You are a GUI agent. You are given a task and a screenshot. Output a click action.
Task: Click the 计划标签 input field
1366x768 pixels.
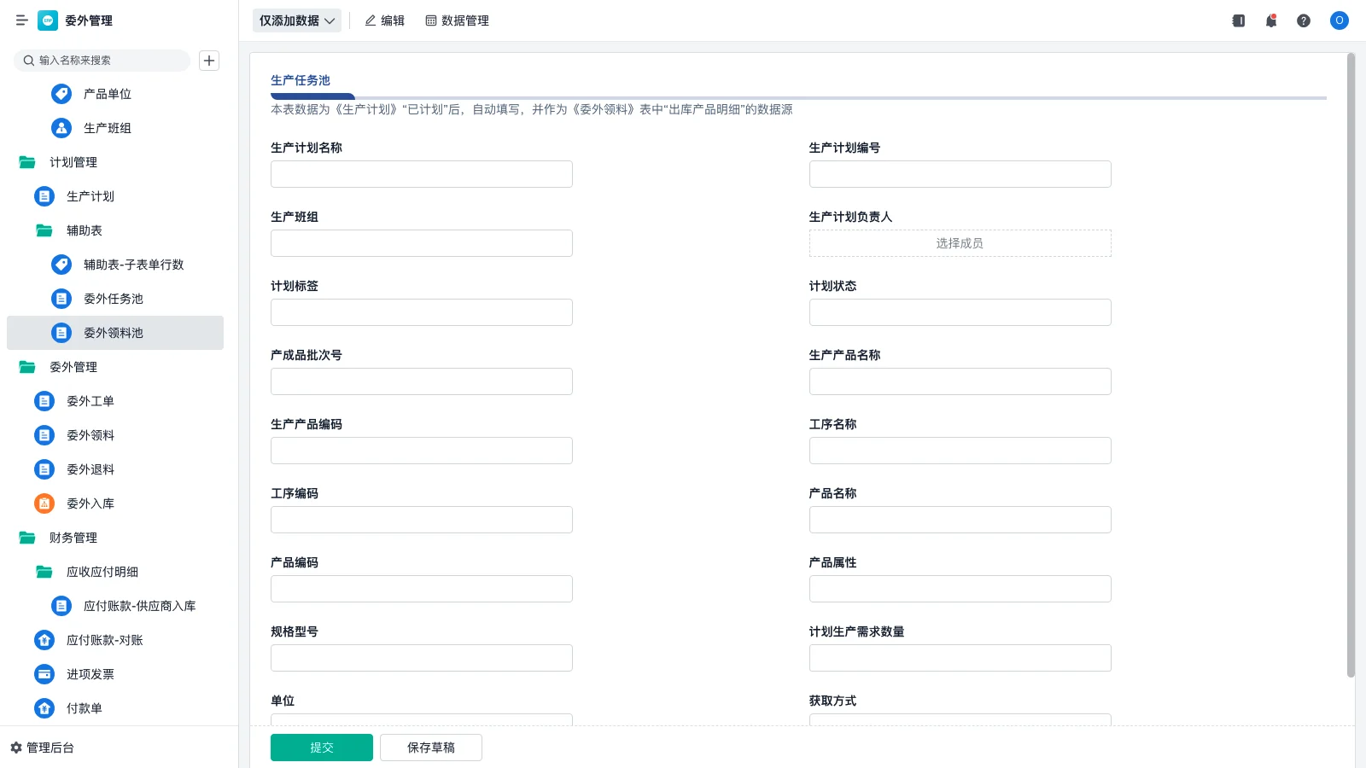422,312
